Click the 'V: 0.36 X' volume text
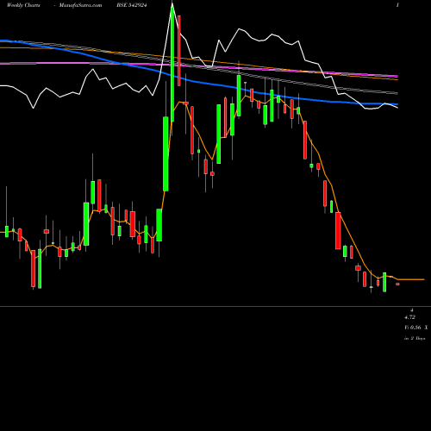This screenshot has height=431, width=431. (x=415, y=328)
